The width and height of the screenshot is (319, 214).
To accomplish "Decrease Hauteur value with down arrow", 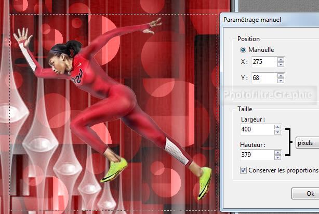I will (278, 158).
